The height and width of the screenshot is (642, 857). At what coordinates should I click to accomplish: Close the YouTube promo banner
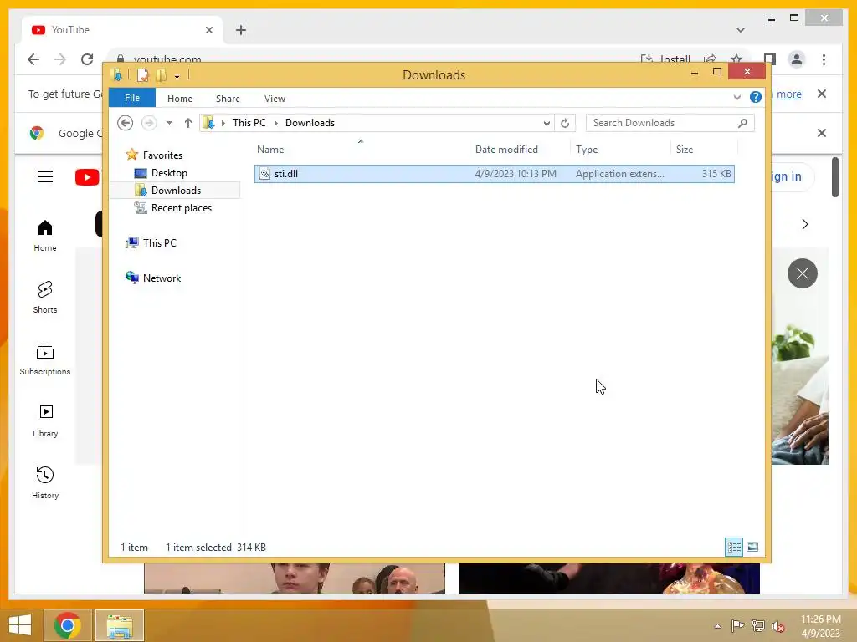[802, 273]
